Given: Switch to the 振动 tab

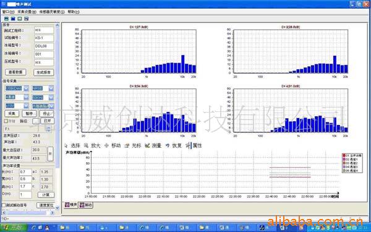Looking at the screenshot, I should (86, 205).
